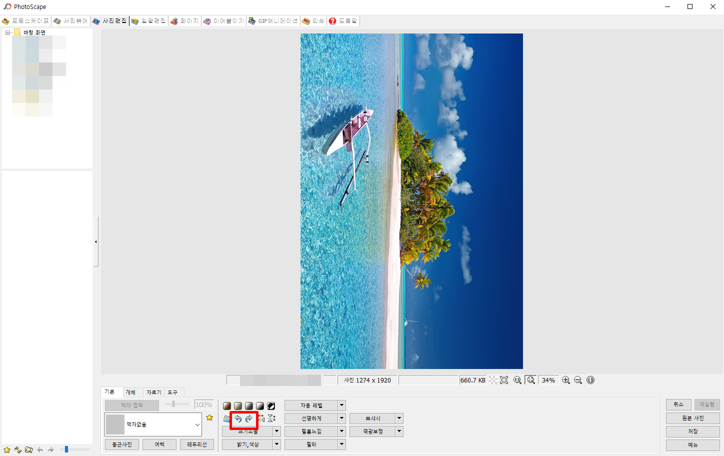The width and height of the screenshot is (724, 456).
Task: Click the 여백 margin button
Action: pyautogui.click(x=159, y=444)
